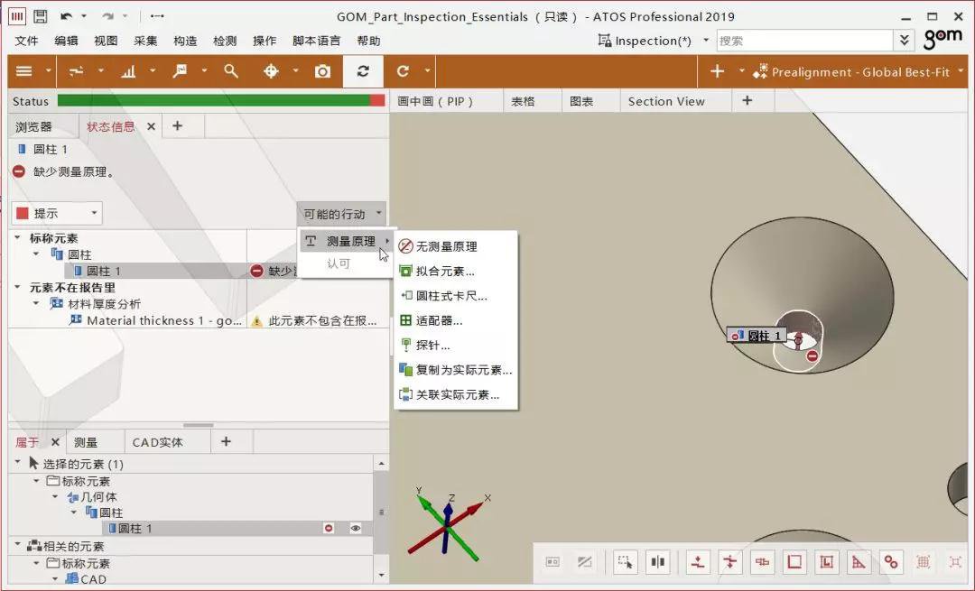Click the grey grid icon in bottom toolbar
975x591 pixels.
(923, 562)
